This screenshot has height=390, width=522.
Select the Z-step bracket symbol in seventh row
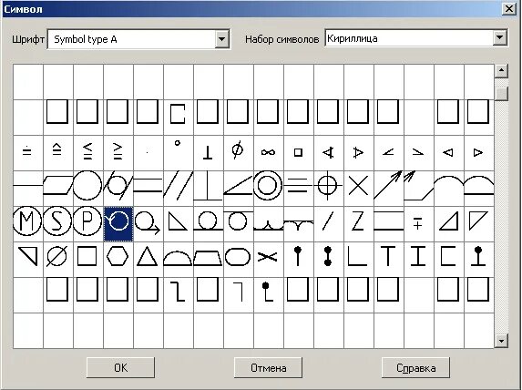click(178, 292)
